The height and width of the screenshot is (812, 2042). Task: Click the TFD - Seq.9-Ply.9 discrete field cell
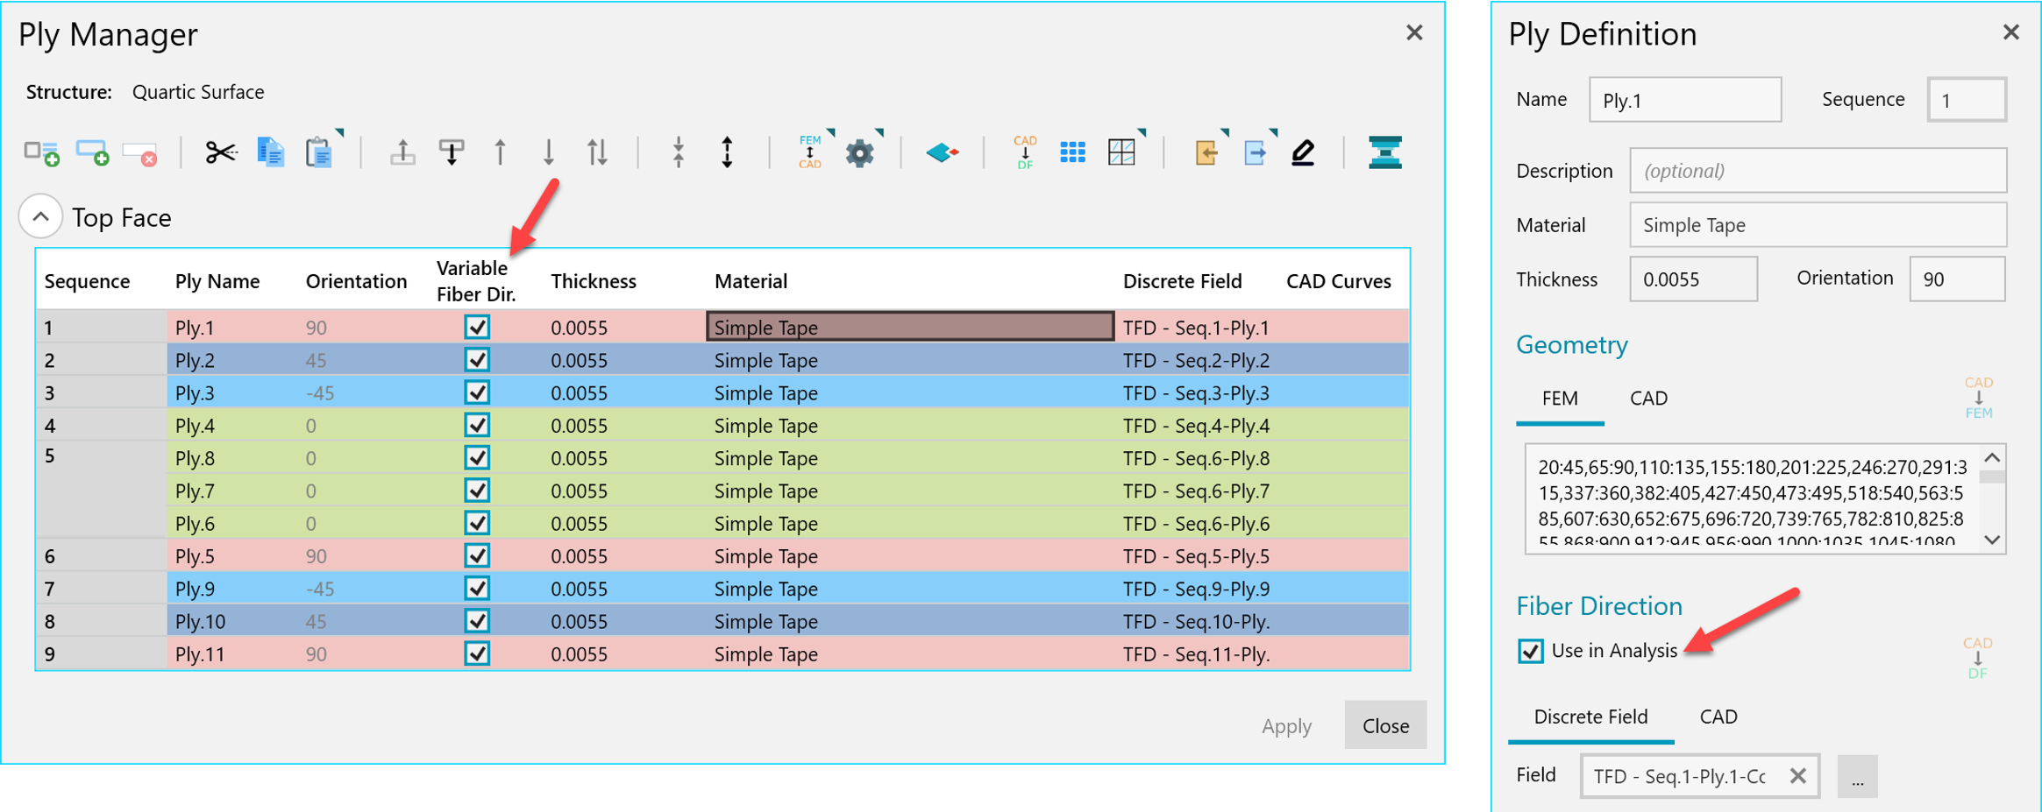tap(1196, 588)
